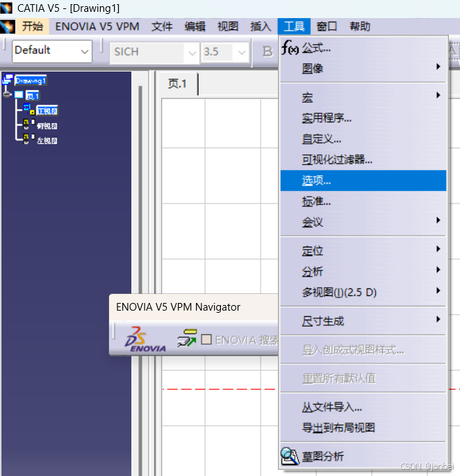Choose 从文件导入... menu entry
This screenshot has width=460, height=476.
click(x=363, y=407)
